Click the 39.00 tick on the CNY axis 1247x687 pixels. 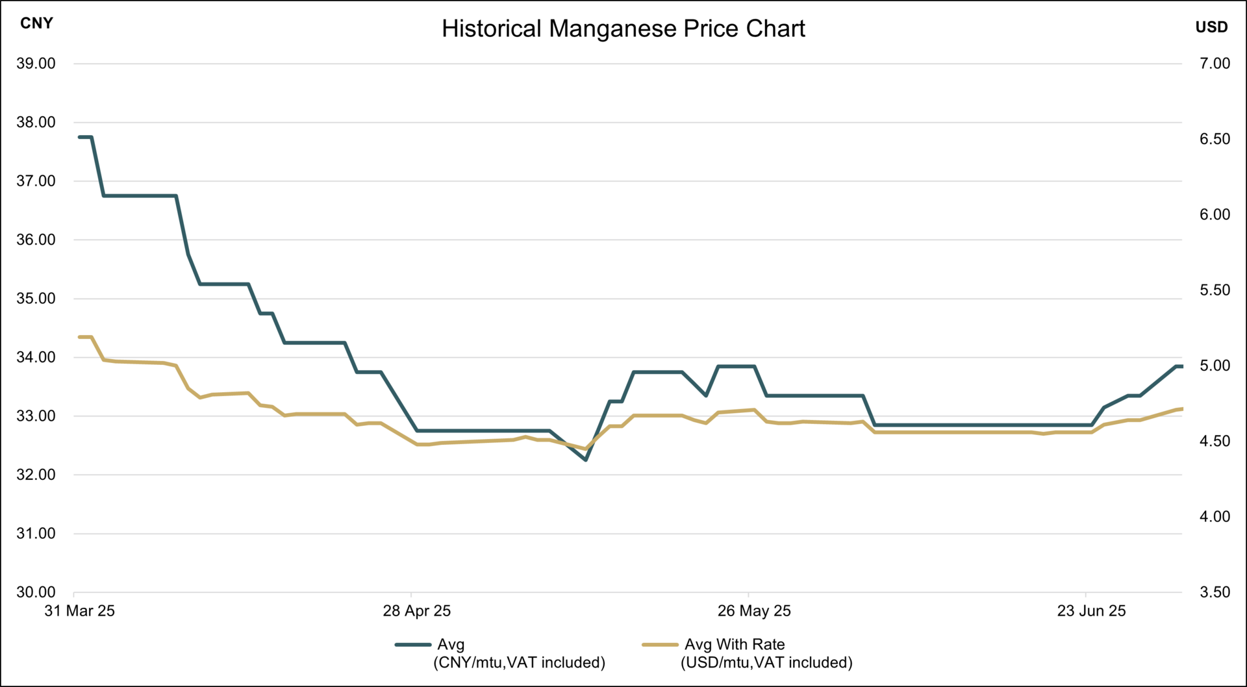pyautogui.click(x=36, y=64)
